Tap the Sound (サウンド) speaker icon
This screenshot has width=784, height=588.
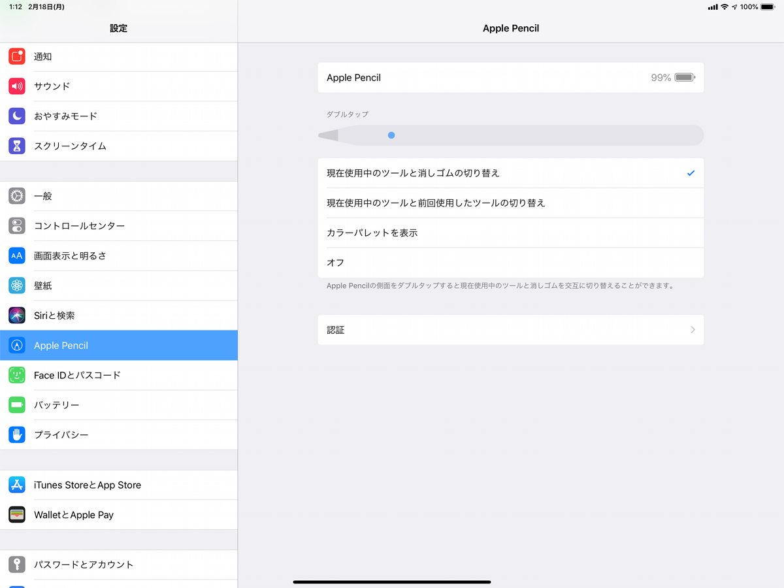[x=17, y=86]
